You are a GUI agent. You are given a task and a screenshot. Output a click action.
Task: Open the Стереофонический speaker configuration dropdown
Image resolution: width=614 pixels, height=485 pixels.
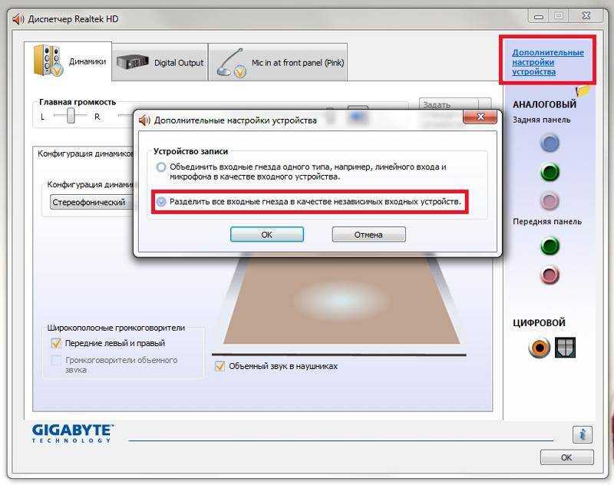(92, 203)
